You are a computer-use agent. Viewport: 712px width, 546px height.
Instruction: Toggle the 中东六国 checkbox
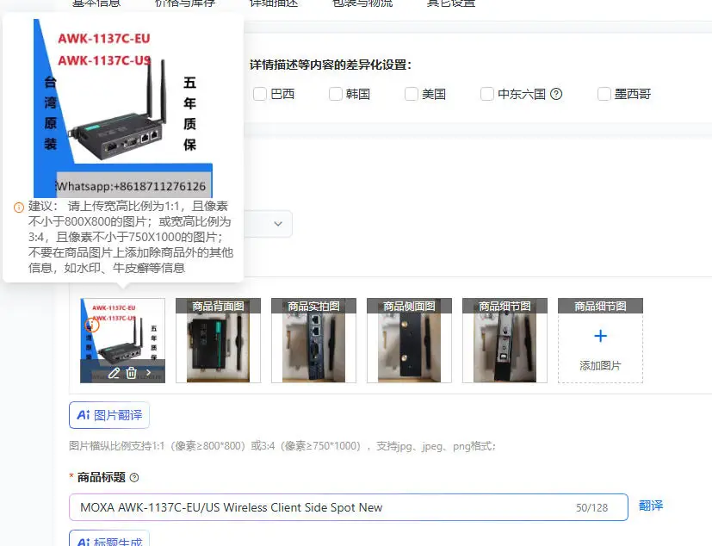[487, 94]
